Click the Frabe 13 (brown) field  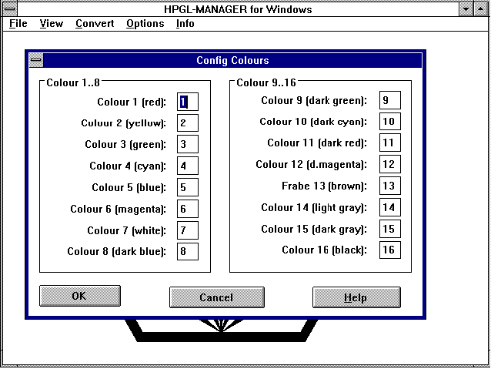[389, 186]
